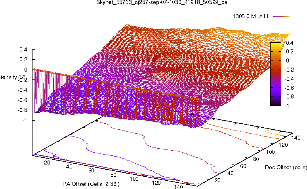Click the intensity axis tick label 0.4
The image size is (307, 189).
[23, 50]
